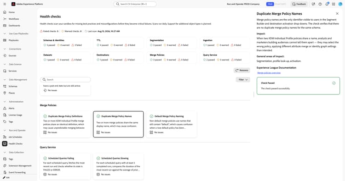Open the Places sidebar icon
Image resolution: width=345 pixels, height=181 pixels.
pyautogui.click(x=5, y=93)
